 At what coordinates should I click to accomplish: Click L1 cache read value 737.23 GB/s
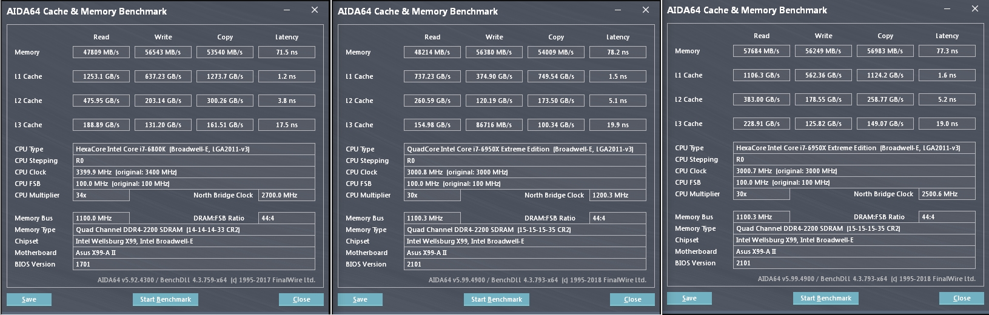(432, 76)
